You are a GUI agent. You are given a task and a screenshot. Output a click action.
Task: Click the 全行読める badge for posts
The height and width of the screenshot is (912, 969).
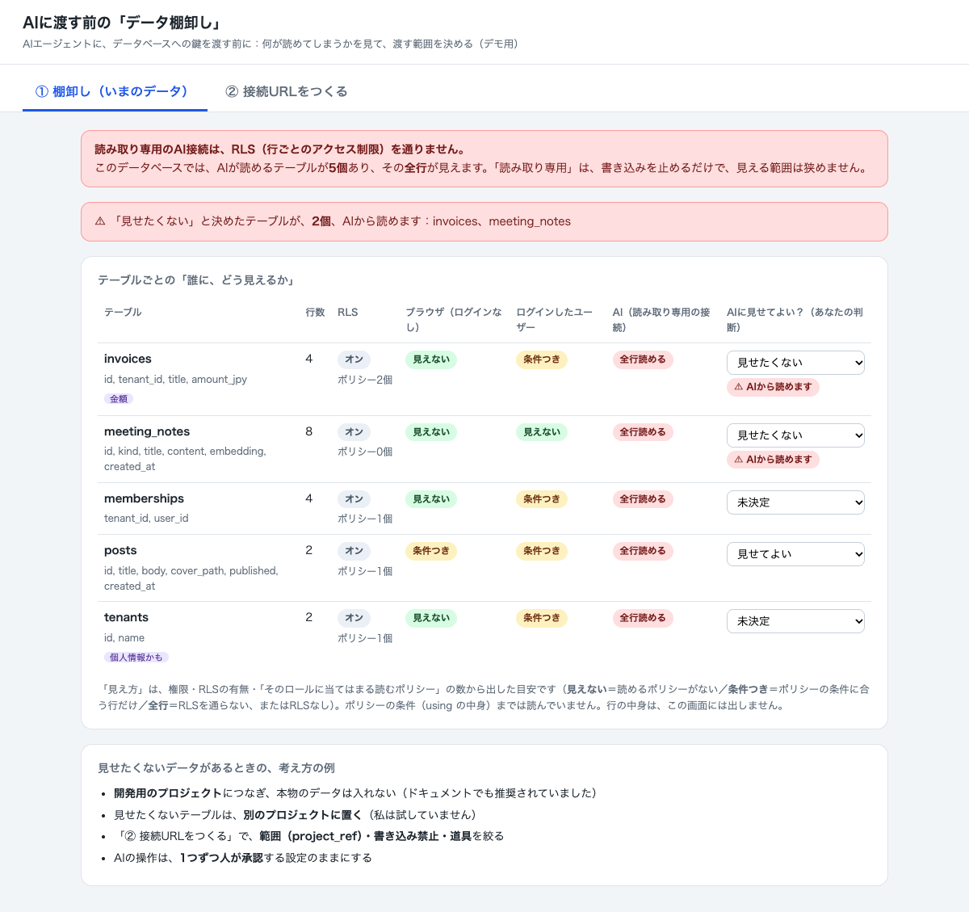643,551
